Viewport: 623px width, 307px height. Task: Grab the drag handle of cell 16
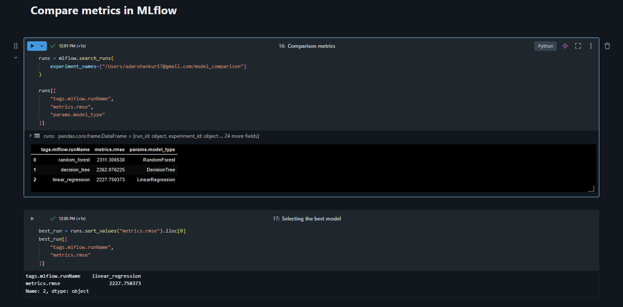(x=16, y=46)
